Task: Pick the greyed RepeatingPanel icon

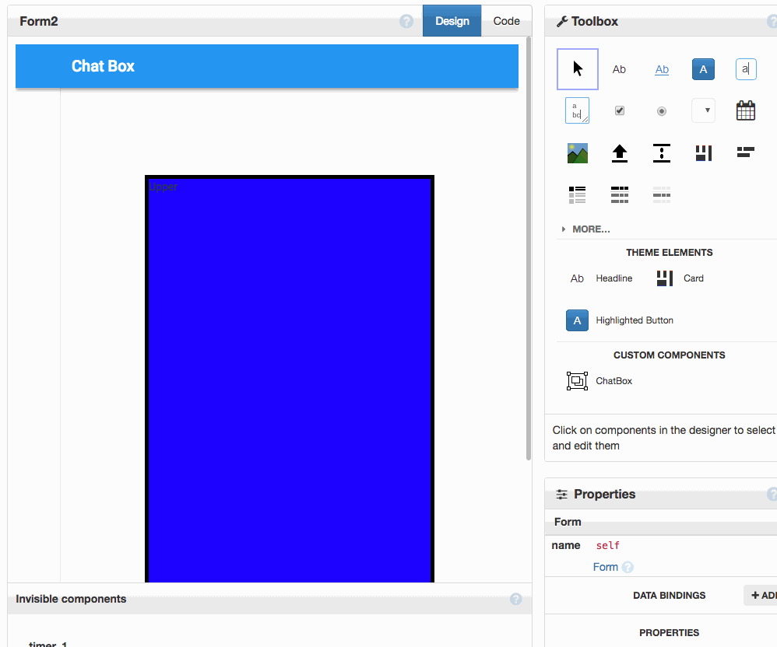Action: (x=662, y=195)
